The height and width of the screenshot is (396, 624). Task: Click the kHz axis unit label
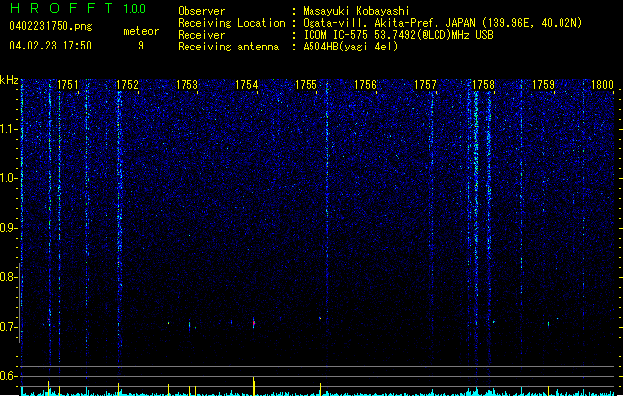click(9, 80)
